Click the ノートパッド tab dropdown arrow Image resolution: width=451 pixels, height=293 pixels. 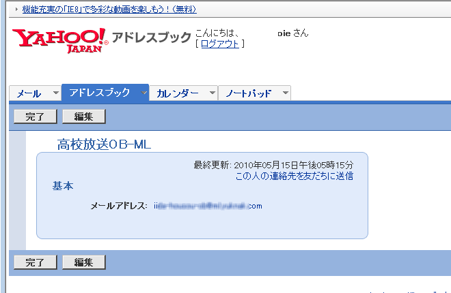pyautogui.click(x=284, y=93)
